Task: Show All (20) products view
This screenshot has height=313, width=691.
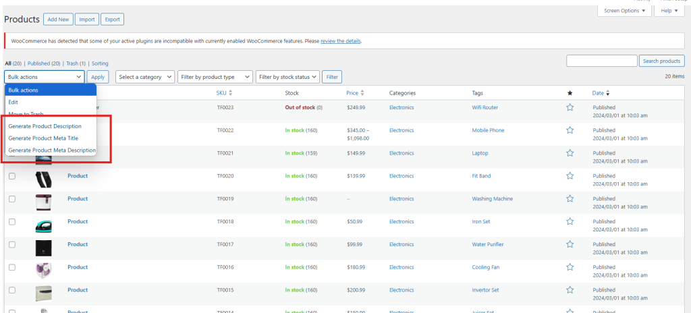Action: click(x=13, y=63)
